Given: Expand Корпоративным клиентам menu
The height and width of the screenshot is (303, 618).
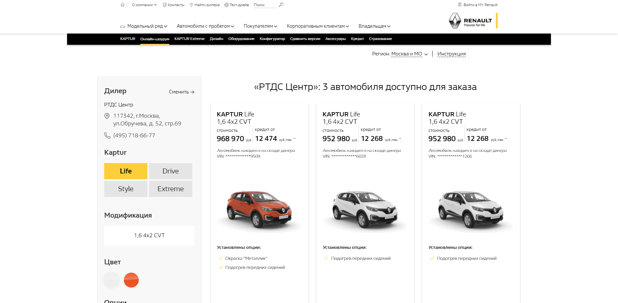Looking at the screenshot, I should tap(318, 26).
